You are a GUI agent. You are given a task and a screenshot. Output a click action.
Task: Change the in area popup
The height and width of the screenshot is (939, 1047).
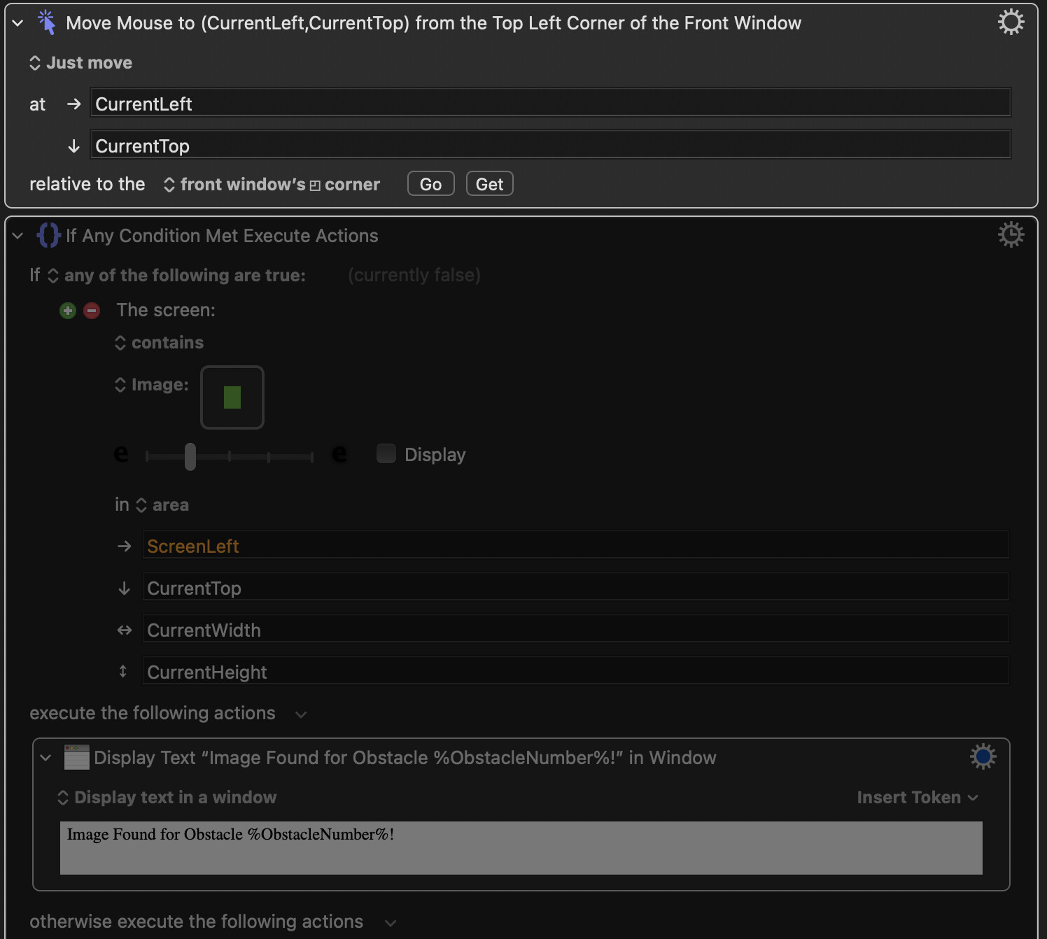(162, 505)
